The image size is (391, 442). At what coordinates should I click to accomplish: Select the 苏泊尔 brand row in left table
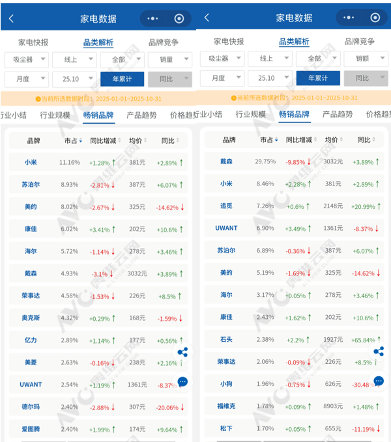98,185
